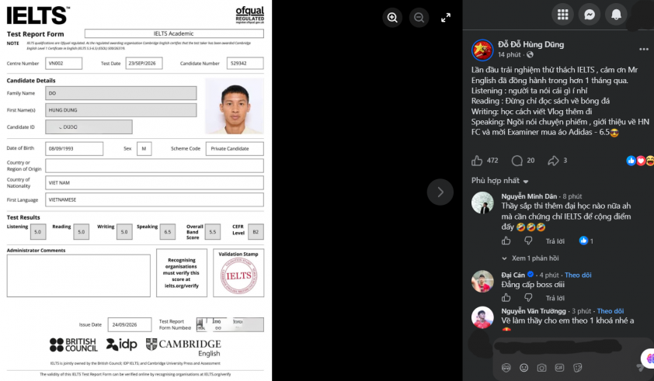Attach a photo to comment
The height and width of the screenshot is (381, 654).
pyautogui.click(x=541, y=368)
